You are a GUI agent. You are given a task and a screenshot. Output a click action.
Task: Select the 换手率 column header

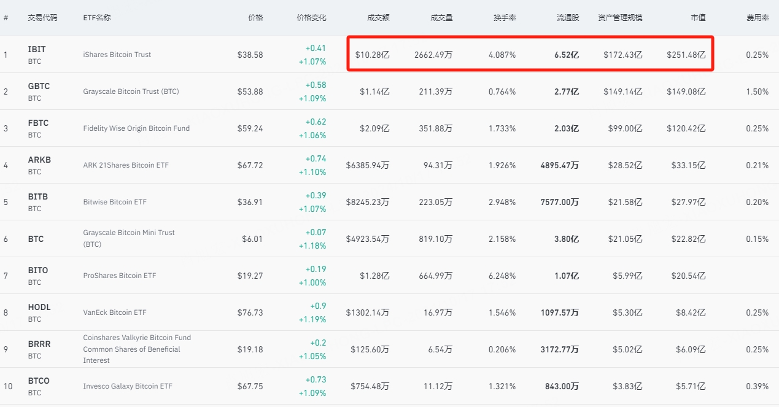[505, 18]
